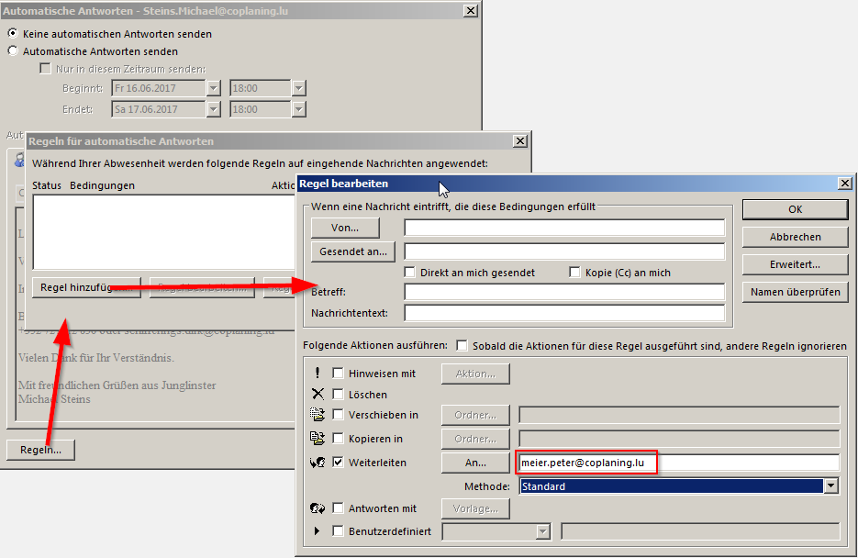Viewport: 858px width, 558px height.
Task: Check Kopie (Cc) an mich option
Action: pos(574,273)
